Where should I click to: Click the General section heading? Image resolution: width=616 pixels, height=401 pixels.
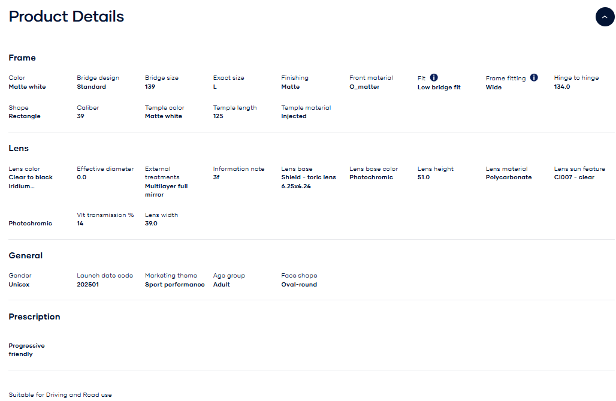26,255
